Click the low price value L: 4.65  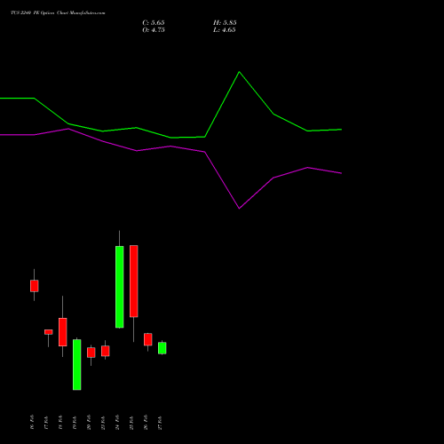(x=225, y=30)
